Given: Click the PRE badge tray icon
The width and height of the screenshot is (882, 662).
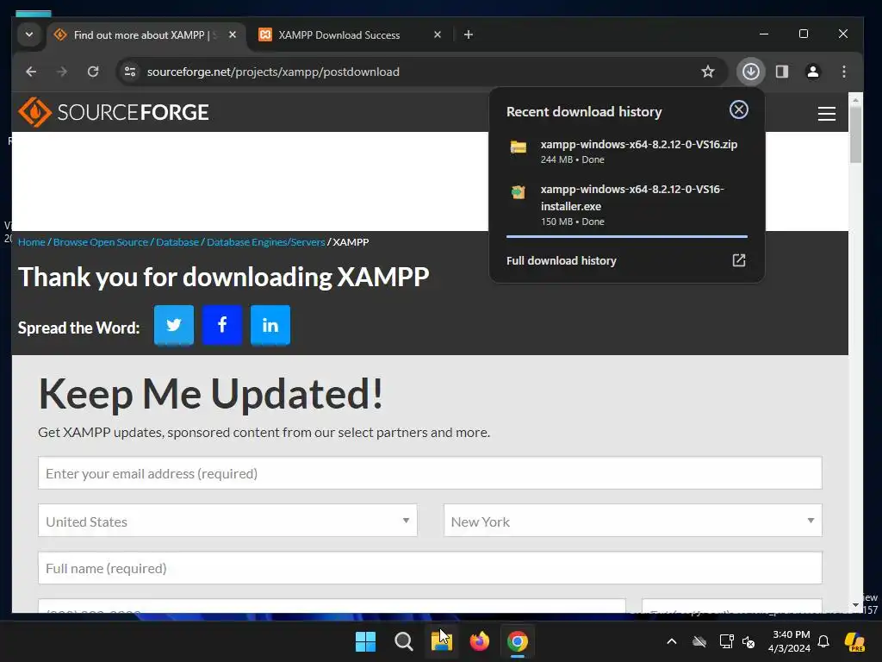Looking at the screenshot, I should pos(855,641).
